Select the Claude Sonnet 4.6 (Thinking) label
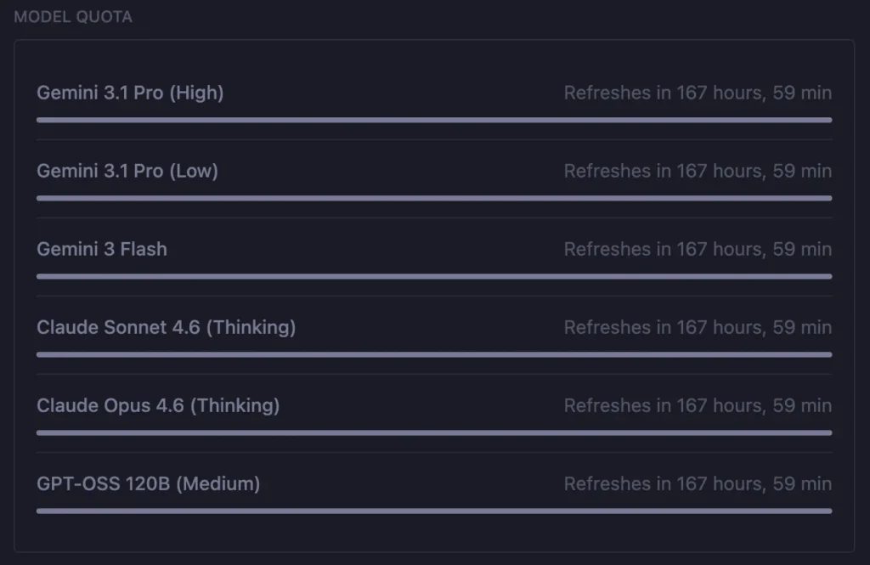Image resolution: width=870 pixels, height=565 pixels. click(x=166, y=327)
